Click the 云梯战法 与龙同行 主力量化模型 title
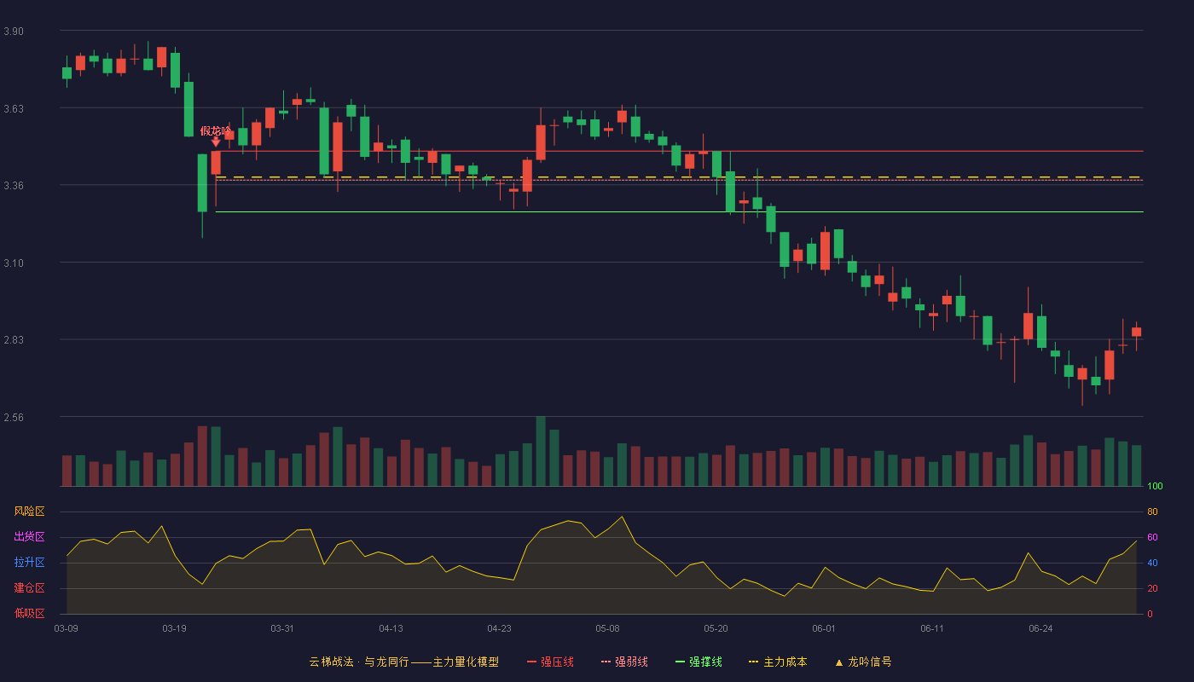The image size is (1194, 682). (x=403, y=662)
